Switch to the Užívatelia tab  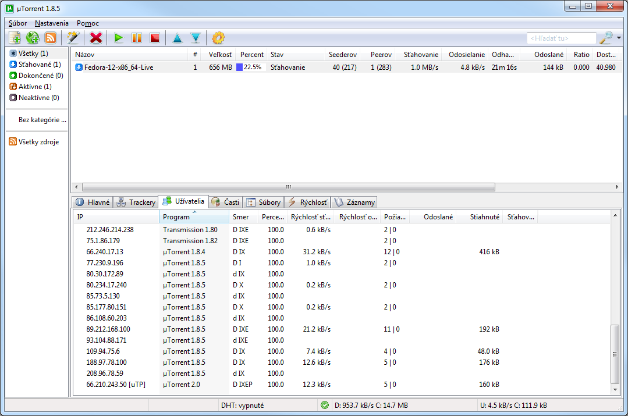(183, 201)
